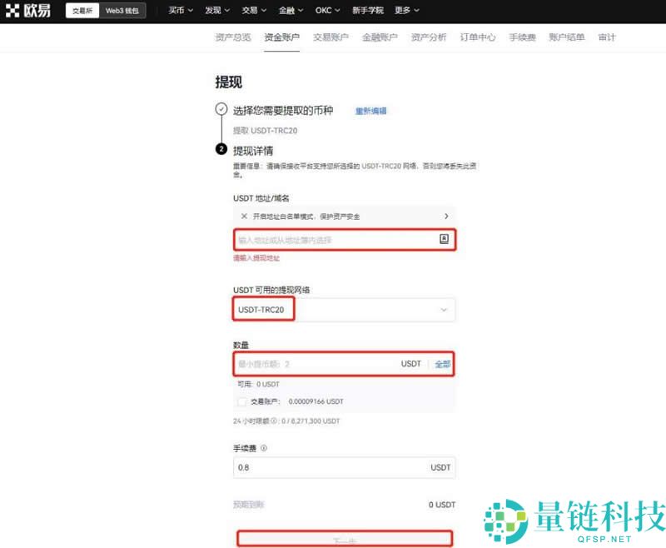Expand the whitelist banner via right chevron
This screenshot has height=548, width=666.
[x=447, y=216]
